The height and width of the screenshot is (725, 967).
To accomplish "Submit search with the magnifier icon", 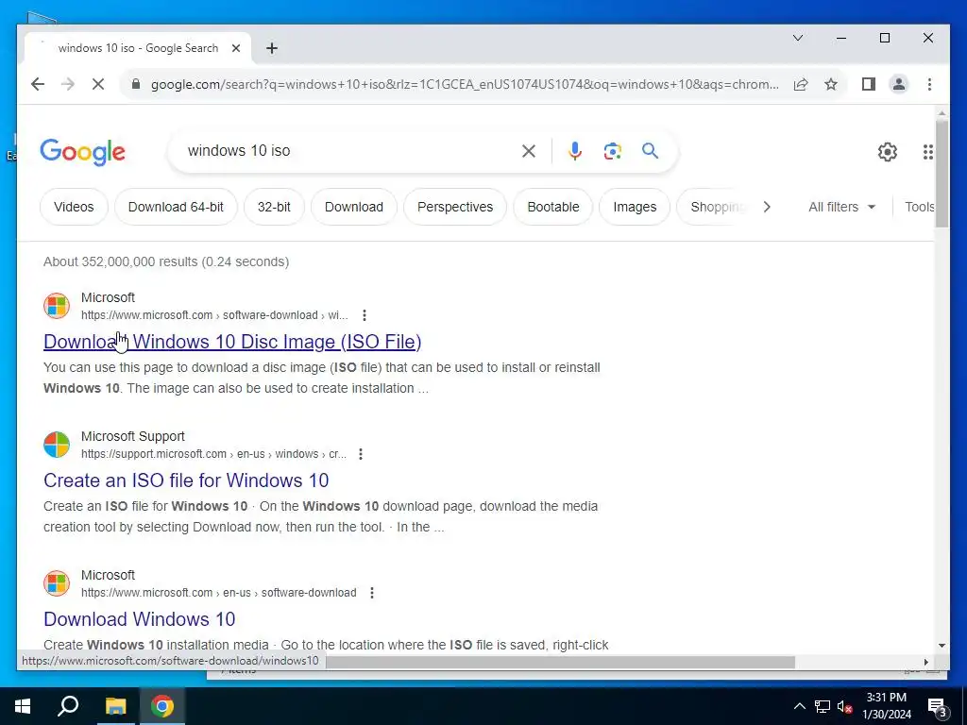I will click(650, 151).
